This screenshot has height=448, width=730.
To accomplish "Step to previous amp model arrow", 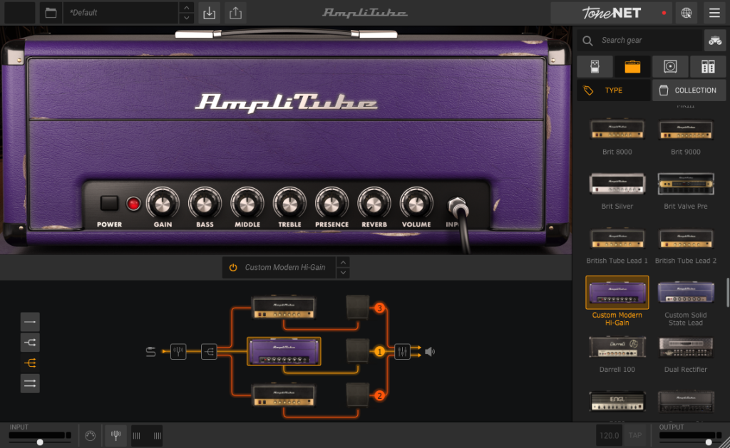I will [x=343, y=262].
